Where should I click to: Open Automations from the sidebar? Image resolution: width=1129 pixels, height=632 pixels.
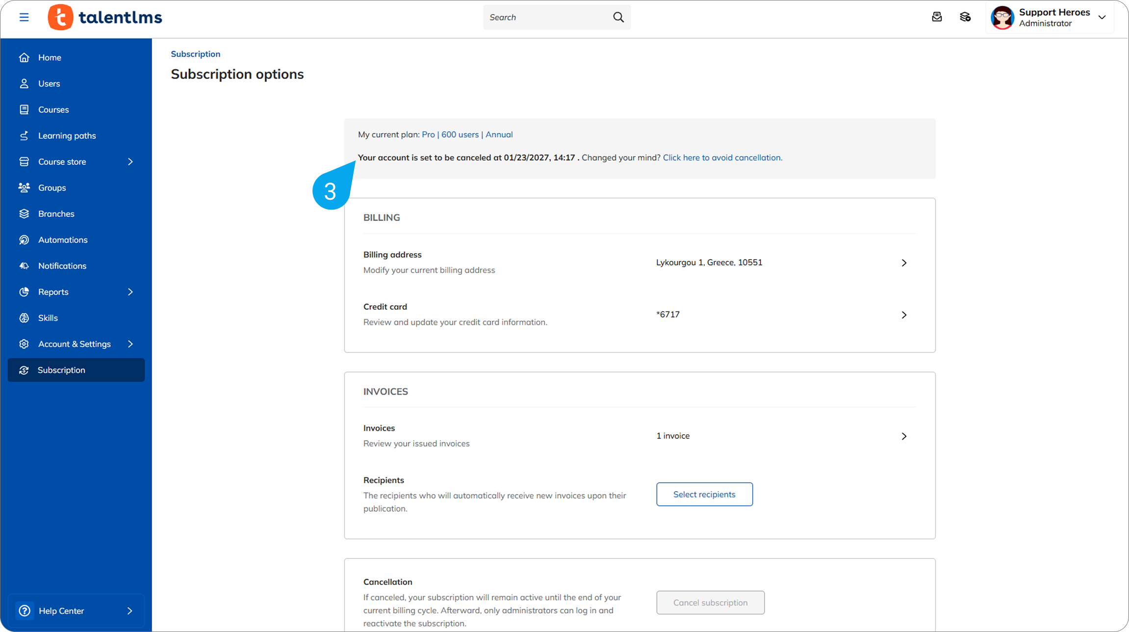pos(63,239)
